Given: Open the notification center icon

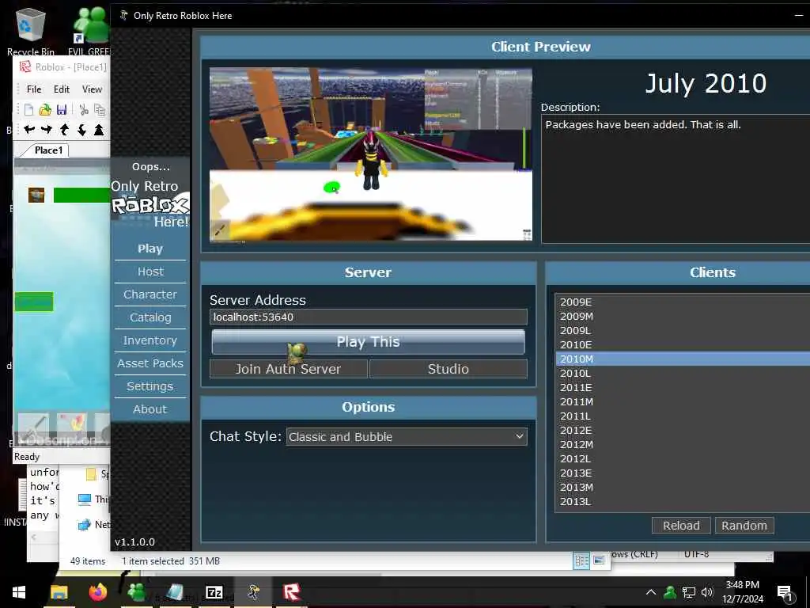Looking at the screenshot, I should point(785,592).
